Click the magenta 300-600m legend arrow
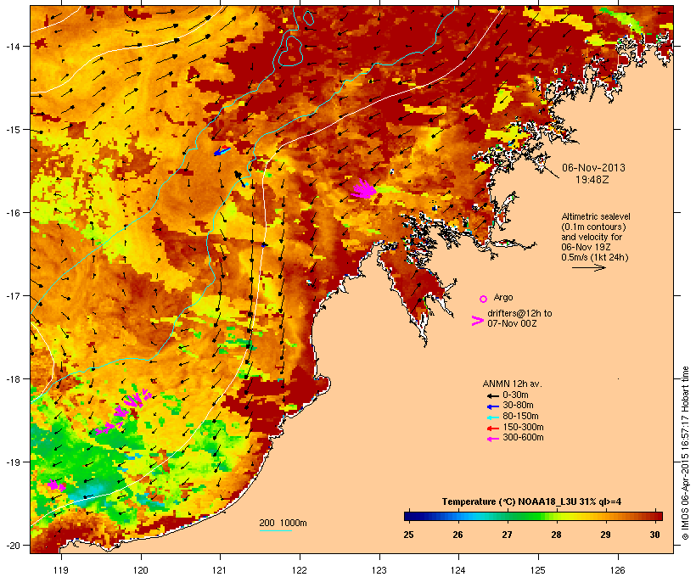This screenshot has height=577, width=696. pos(492,439)
